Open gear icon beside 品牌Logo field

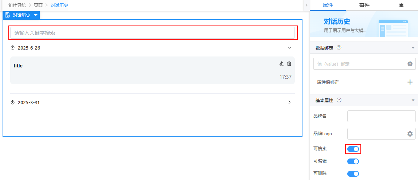click(x=410, y=134)
